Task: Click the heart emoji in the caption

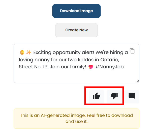Action: click(x=91, y=67)
